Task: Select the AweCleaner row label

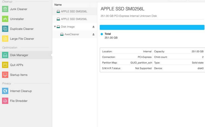Action: click(72, 34)
